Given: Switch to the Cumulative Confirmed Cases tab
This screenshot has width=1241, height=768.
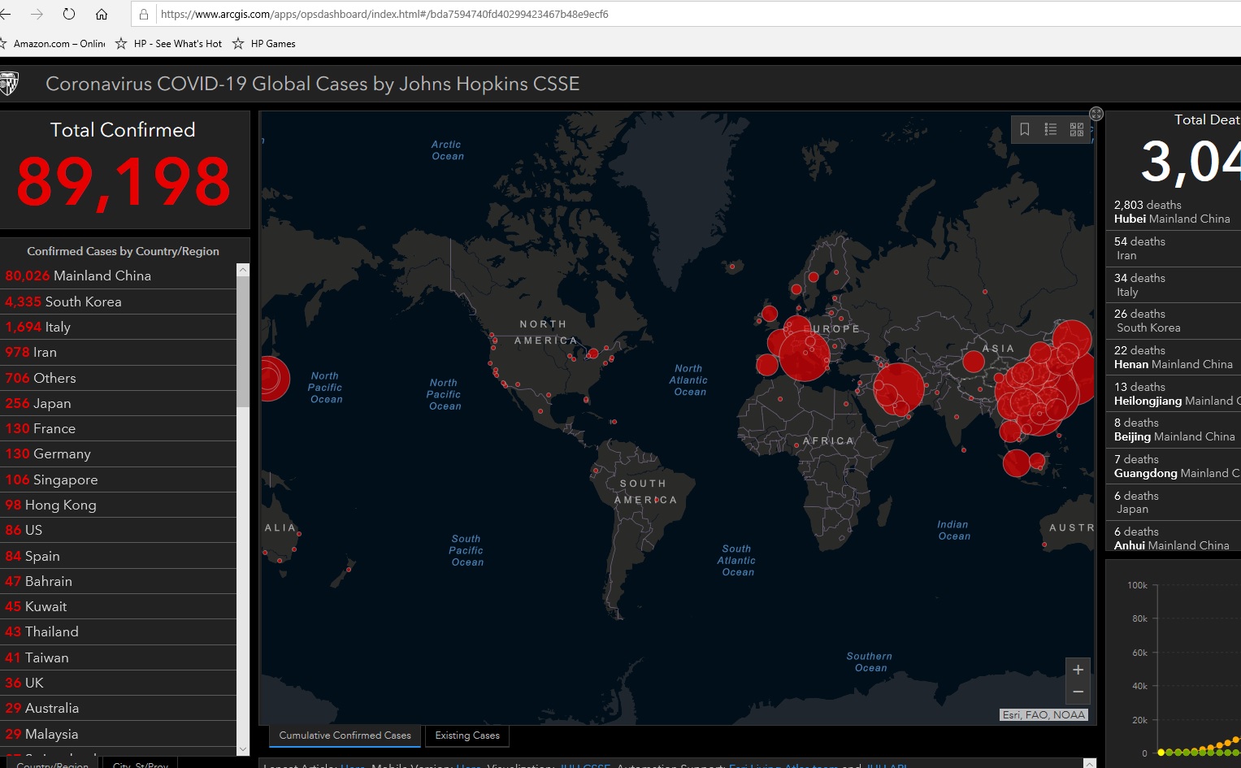Looking at the screenshot, I should (x=345, y=735).
